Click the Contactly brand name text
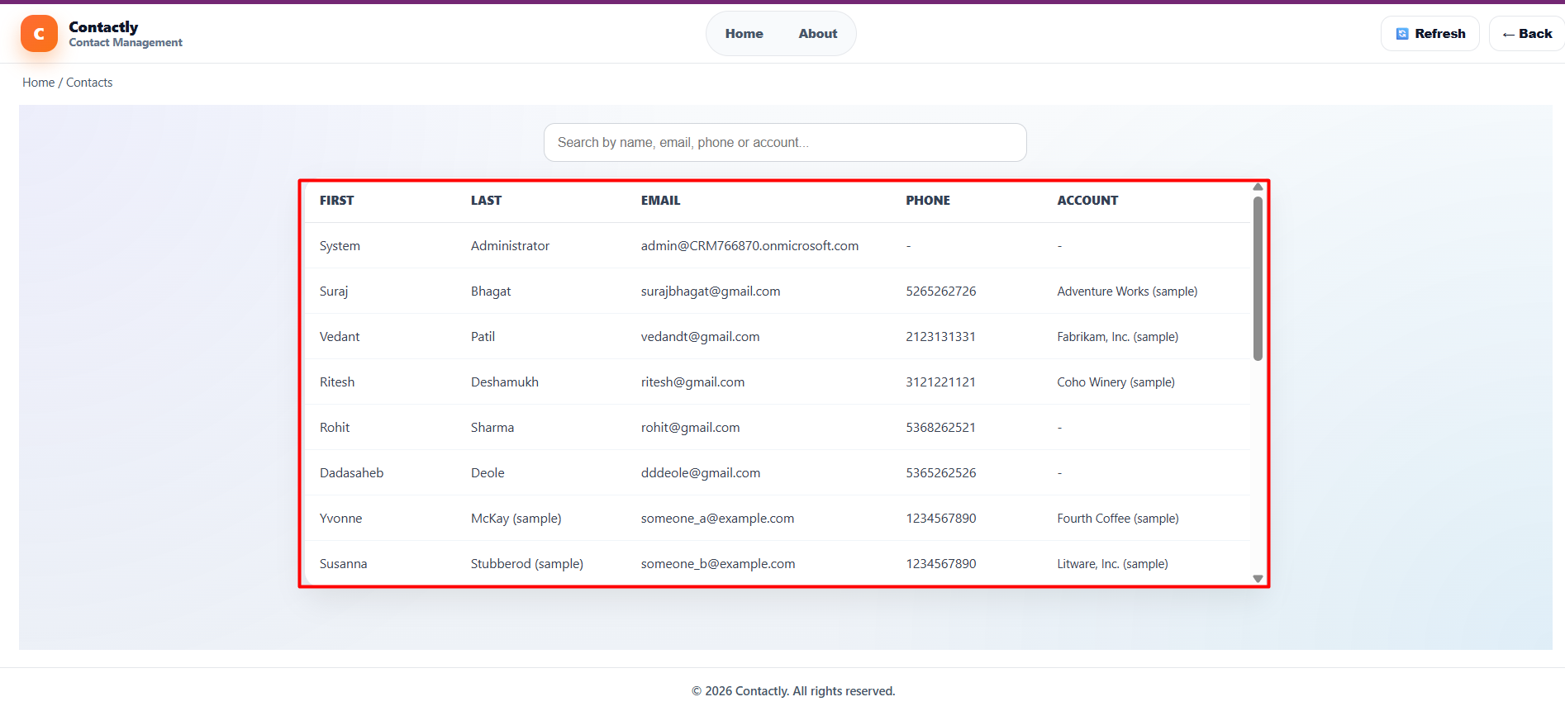This screenshot has width=1565, height=711. pos(103,27)
